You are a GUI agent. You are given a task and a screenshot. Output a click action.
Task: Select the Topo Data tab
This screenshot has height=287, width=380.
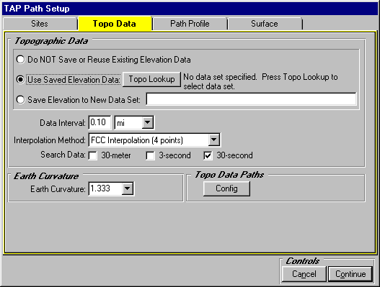click(115, 24)
